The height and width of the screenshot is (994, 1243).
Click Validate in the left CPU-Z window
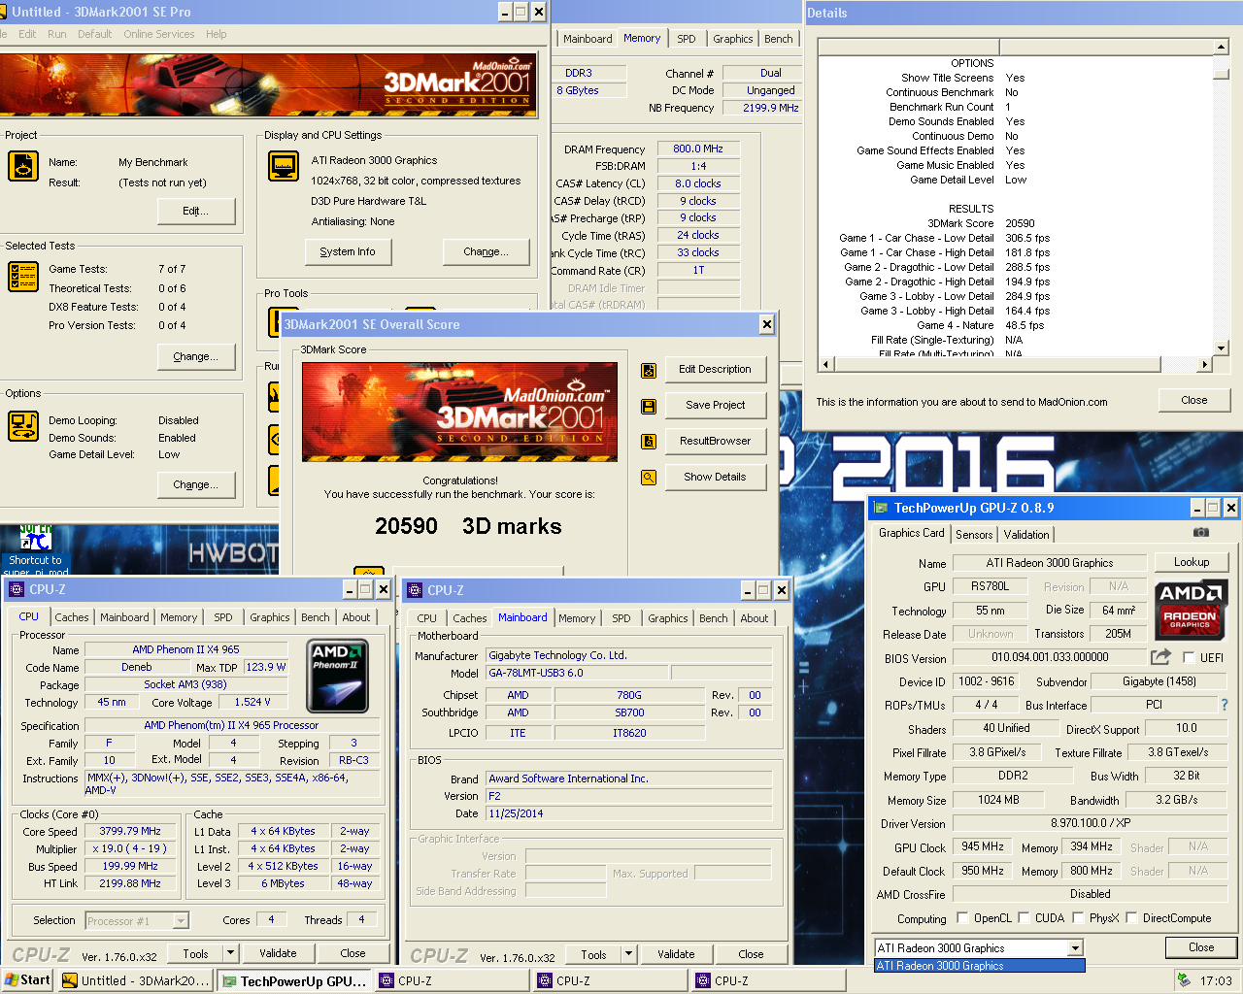pyautogui.click(x=278, y=954)
